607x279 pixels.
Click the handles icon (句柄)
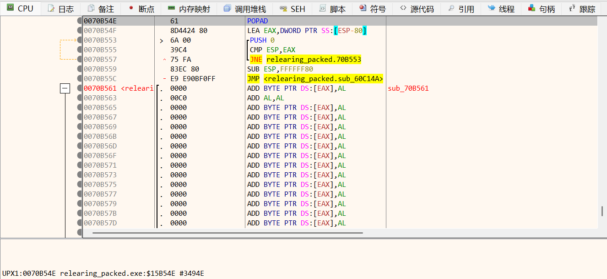531,9
